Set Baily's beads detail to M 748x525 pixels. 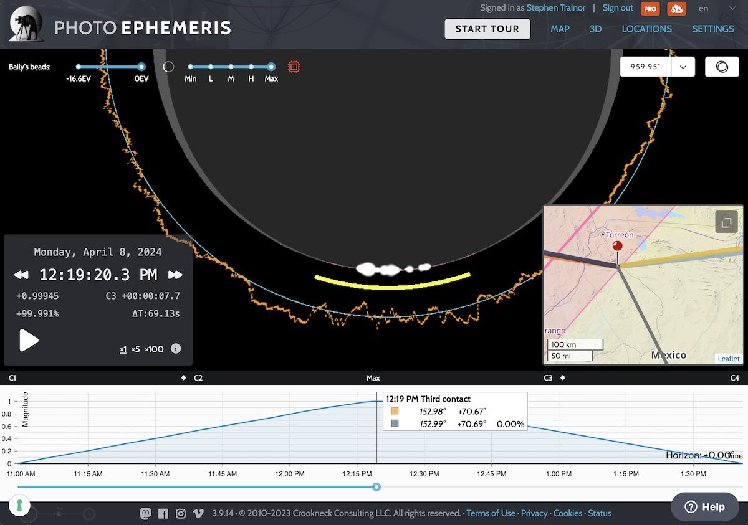pos(231,67)
